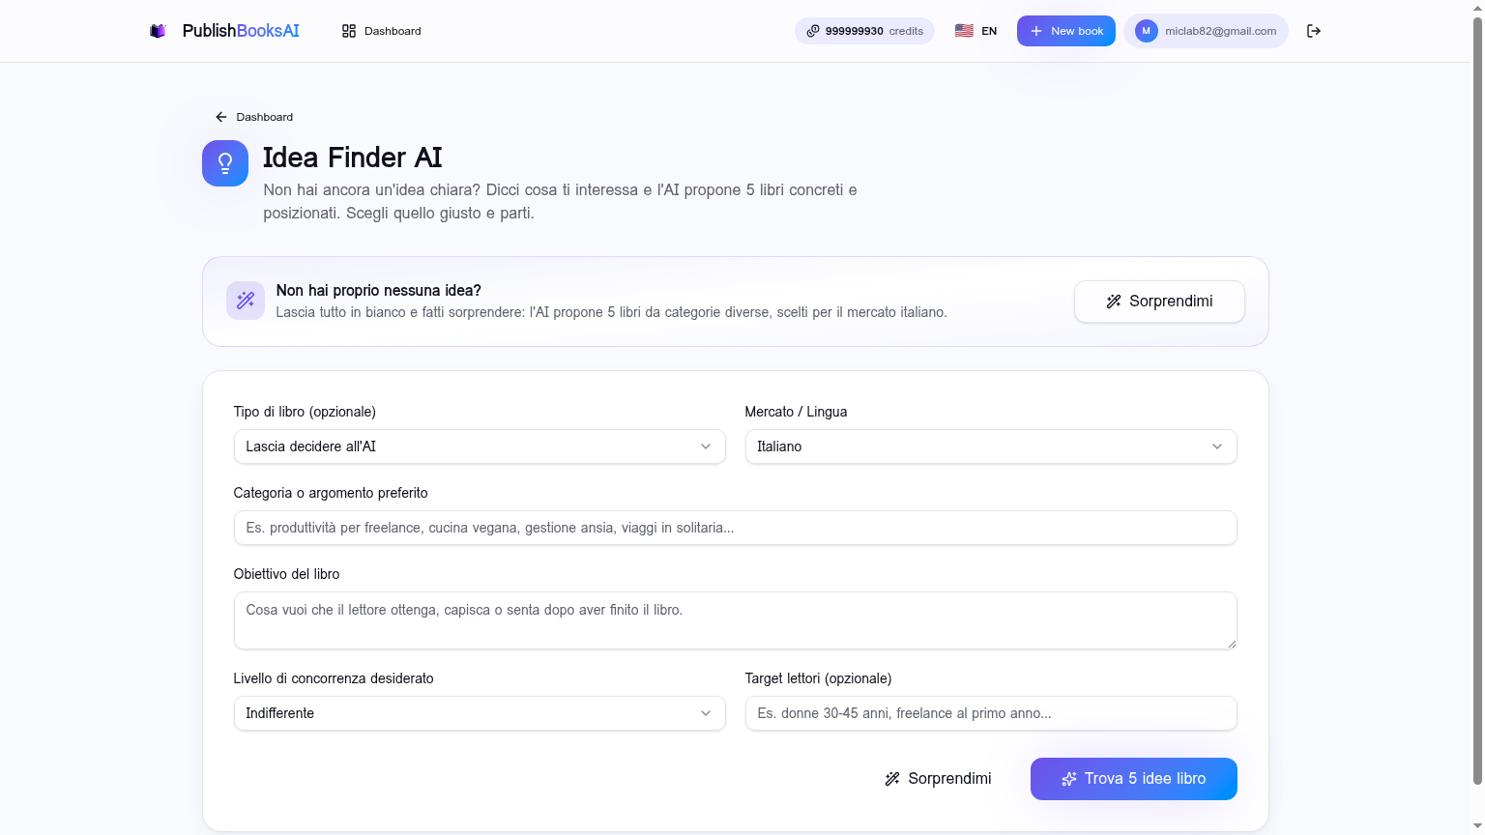Click the magic wand icon in the banner
Screen dimensions: 1485x835
pos(246,301)
